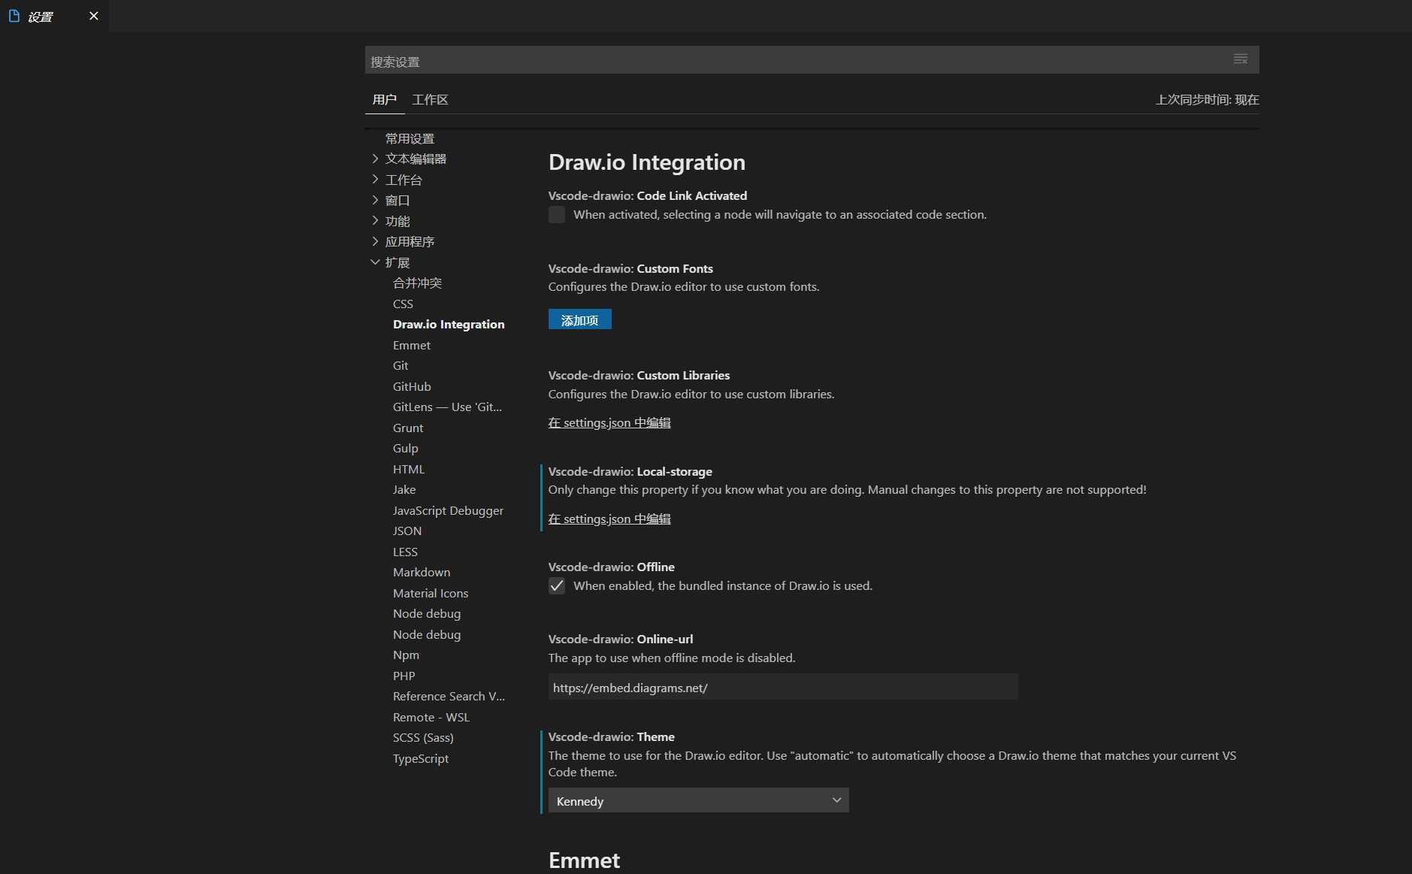The width and height of the screenshot is (1412, 874).
Task: Uncheck the Offline mode checkbox
Action: pyautogui.click(x=557, y=585)
